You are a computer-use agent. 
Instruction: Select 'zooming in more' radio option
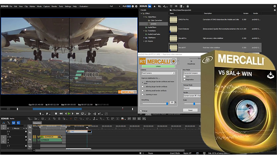pos(142,95)
